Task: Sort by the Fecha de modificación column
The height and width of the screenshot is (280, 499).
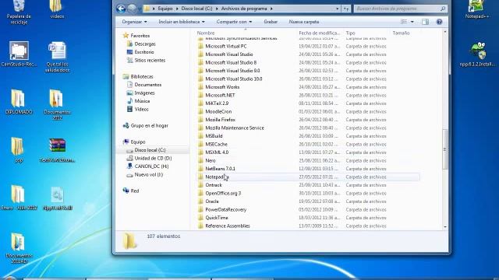Action: [319, 33]
